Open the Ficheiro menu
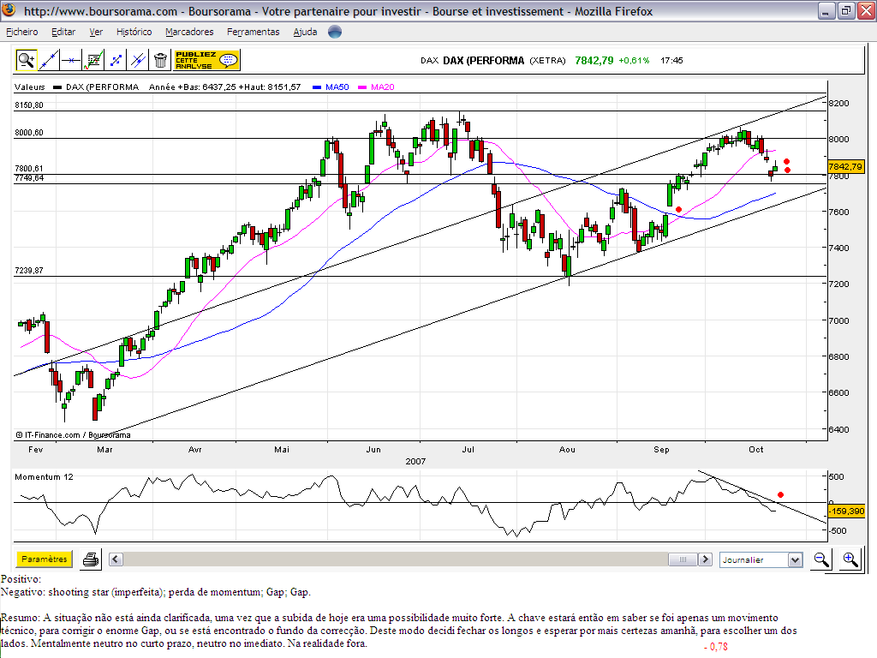 click(21, 32)
